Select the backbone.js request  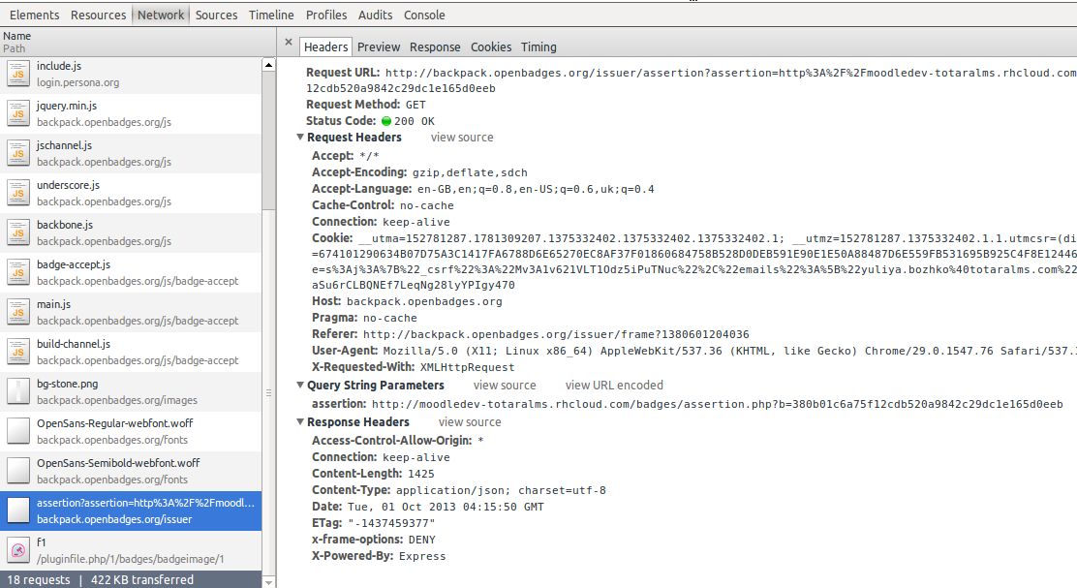pos(131,233)
